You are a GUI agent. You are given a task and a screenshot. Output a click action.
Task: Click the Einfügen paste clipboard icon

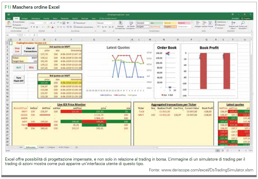9,24
